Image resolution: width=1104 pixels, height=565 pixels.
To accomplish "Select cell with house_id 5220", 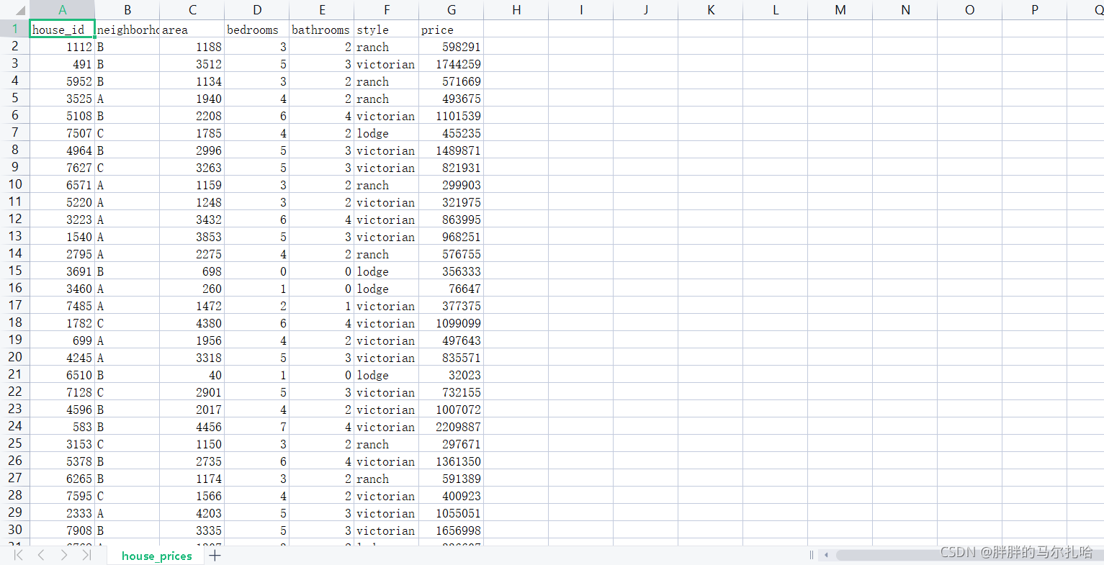I will point(63,202).
